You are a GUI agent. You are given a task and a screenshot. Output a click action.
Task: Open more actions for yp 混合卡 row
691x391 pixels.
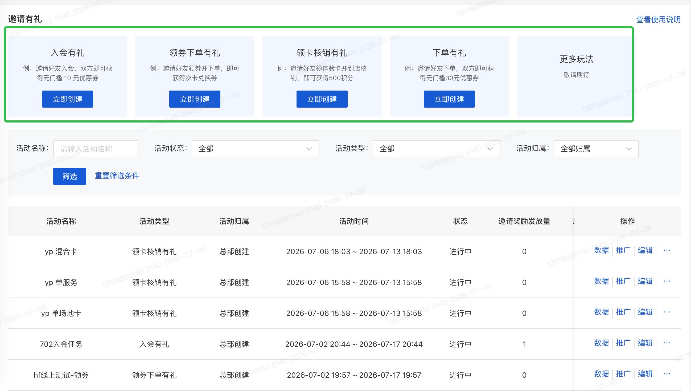[667, 251]
